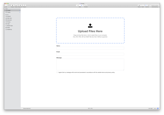Click the Pages section header
This screenshot has height=115, width=164.
click(6, 9)
